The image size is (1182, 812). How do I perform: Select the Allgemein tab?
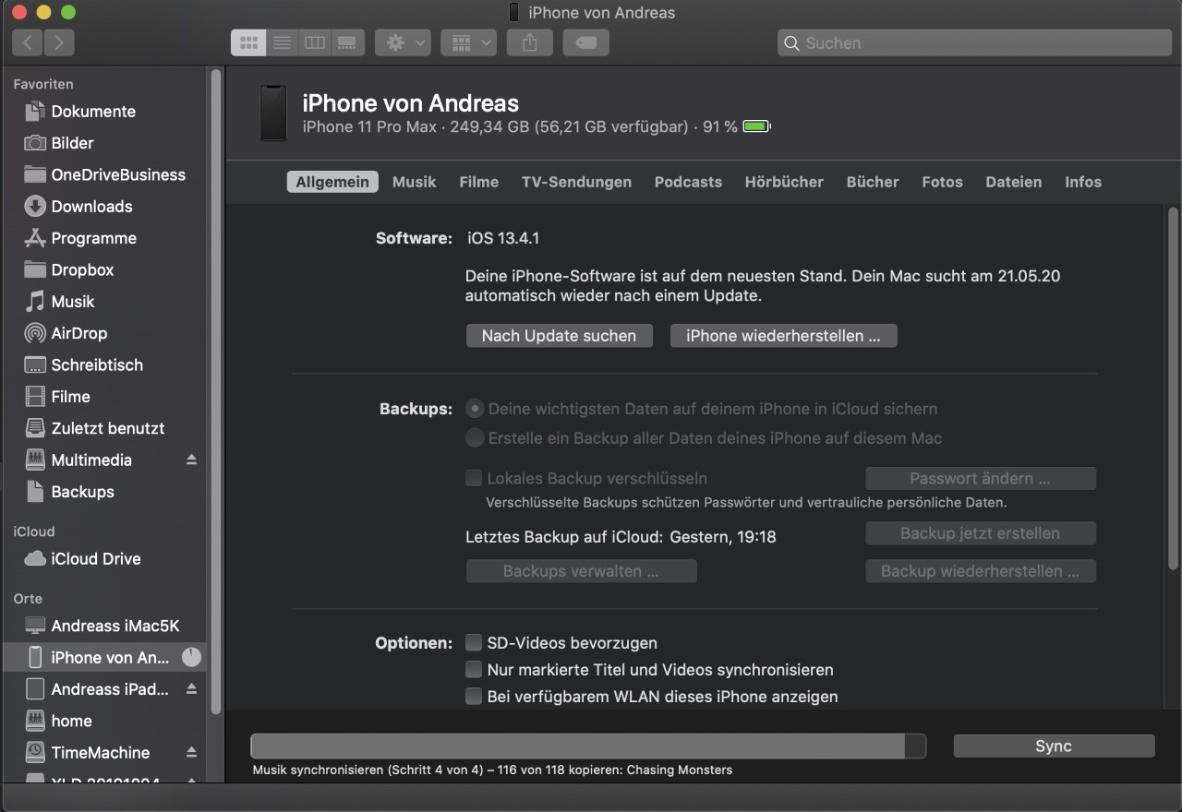click(x=332, y=182)
